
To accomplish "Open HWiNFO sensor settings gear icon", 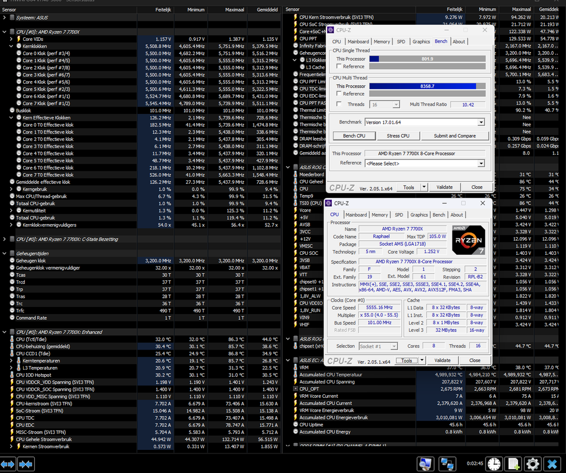I will pyautogui.click(x=532, y=464).
